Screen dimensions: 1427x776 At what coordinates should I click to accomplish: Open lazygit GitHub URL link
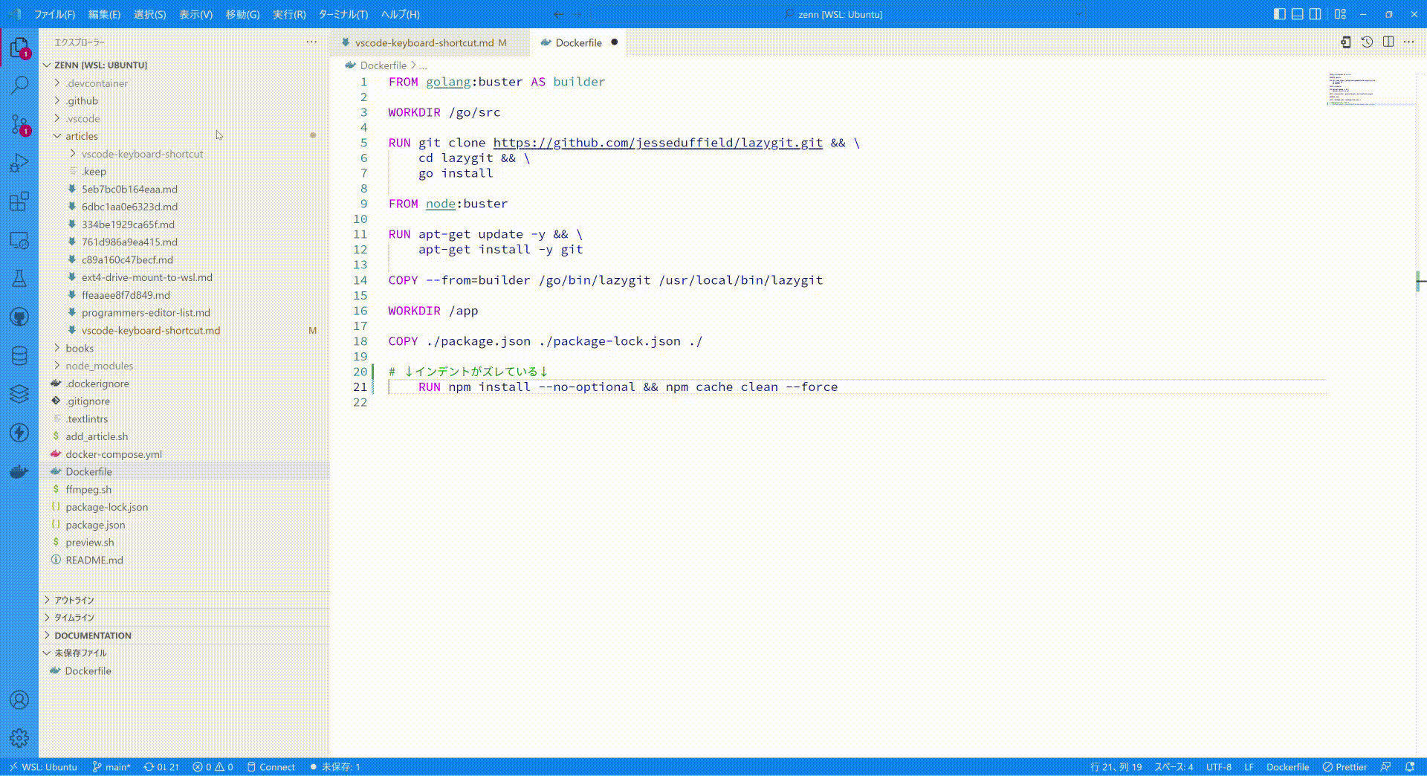(658, 143)
